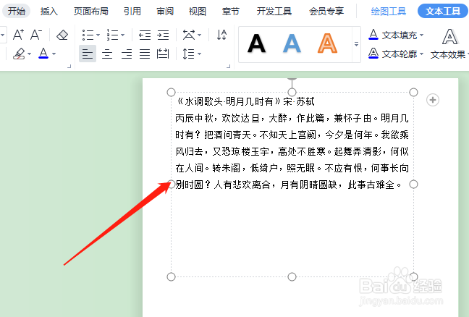Image resolution: width=469 pixels, height=317 pixels.
Task: Toggle left alignment
Action: coord(88,54)
